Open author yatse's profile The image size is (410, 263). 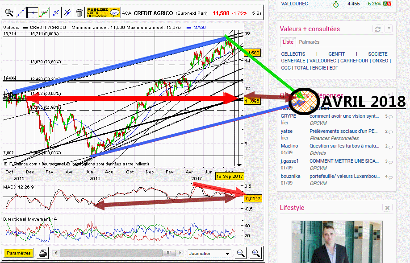click(x=287, y=131)
